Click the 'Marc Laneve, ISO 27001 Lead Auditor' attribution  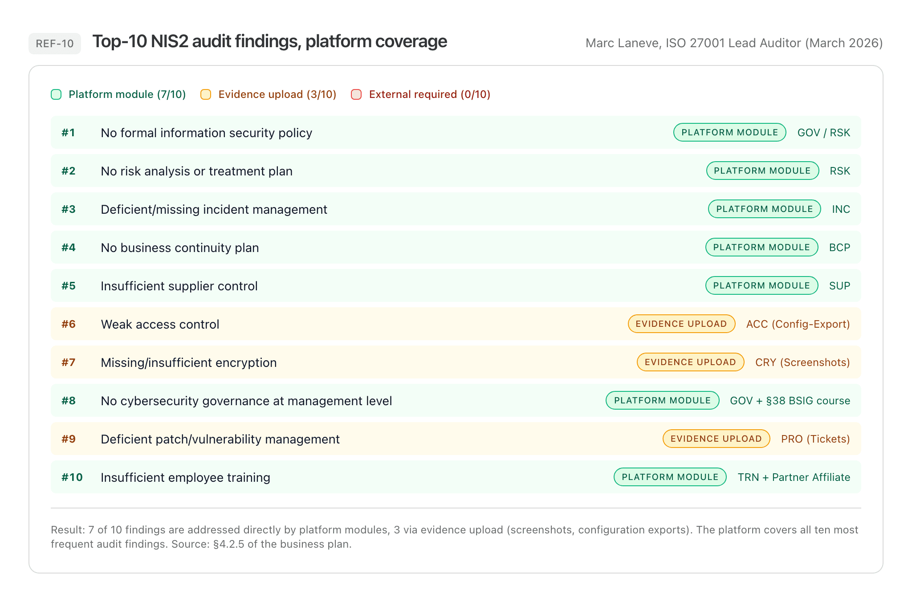734,43
